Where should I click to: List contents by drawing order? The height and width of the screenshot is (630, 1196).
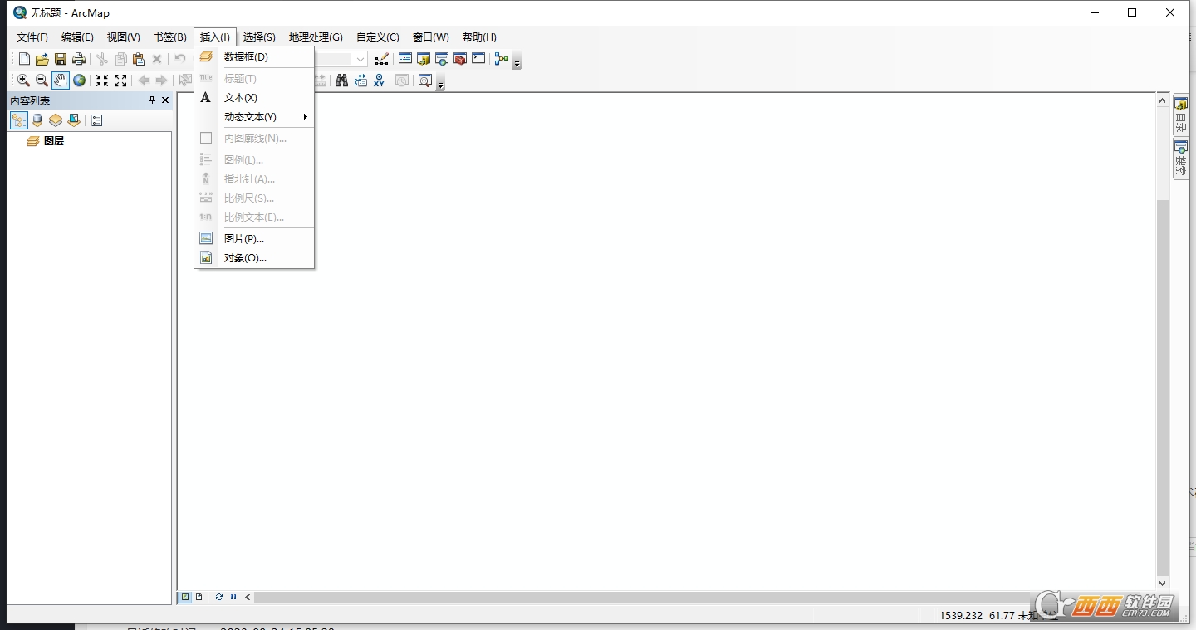(19, 120)
